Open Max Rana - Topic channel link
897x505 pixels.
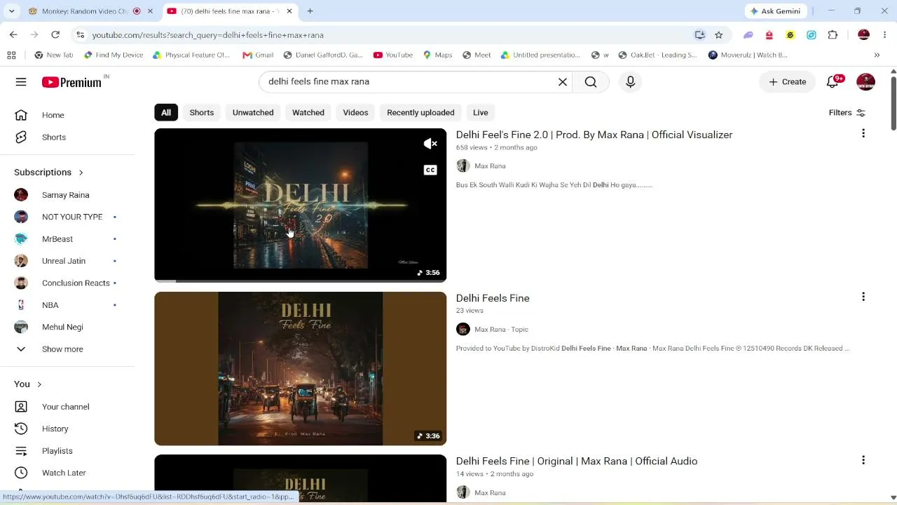(x=501, y=330)
